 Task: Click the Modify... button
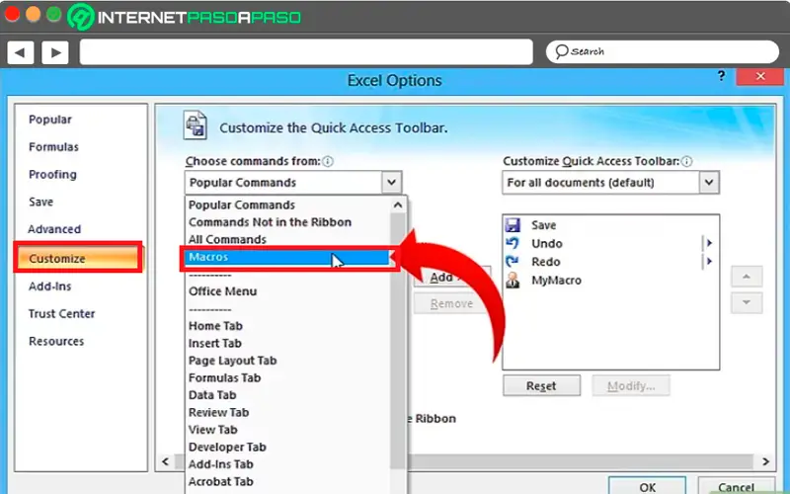tap(631, 386)
